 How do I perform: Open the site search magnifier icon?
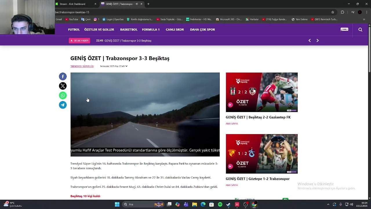point(360,30)
